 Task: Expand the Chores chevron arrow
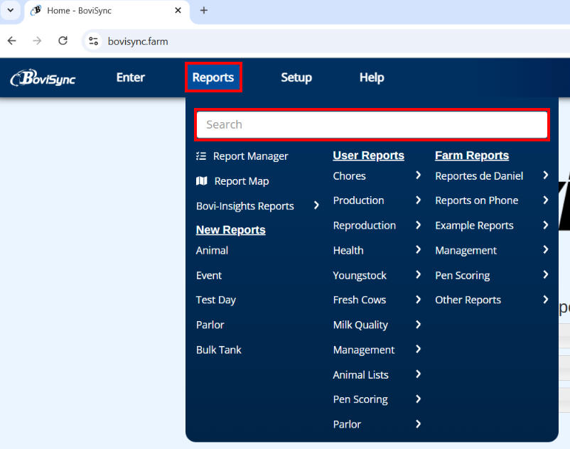(418, 175)
